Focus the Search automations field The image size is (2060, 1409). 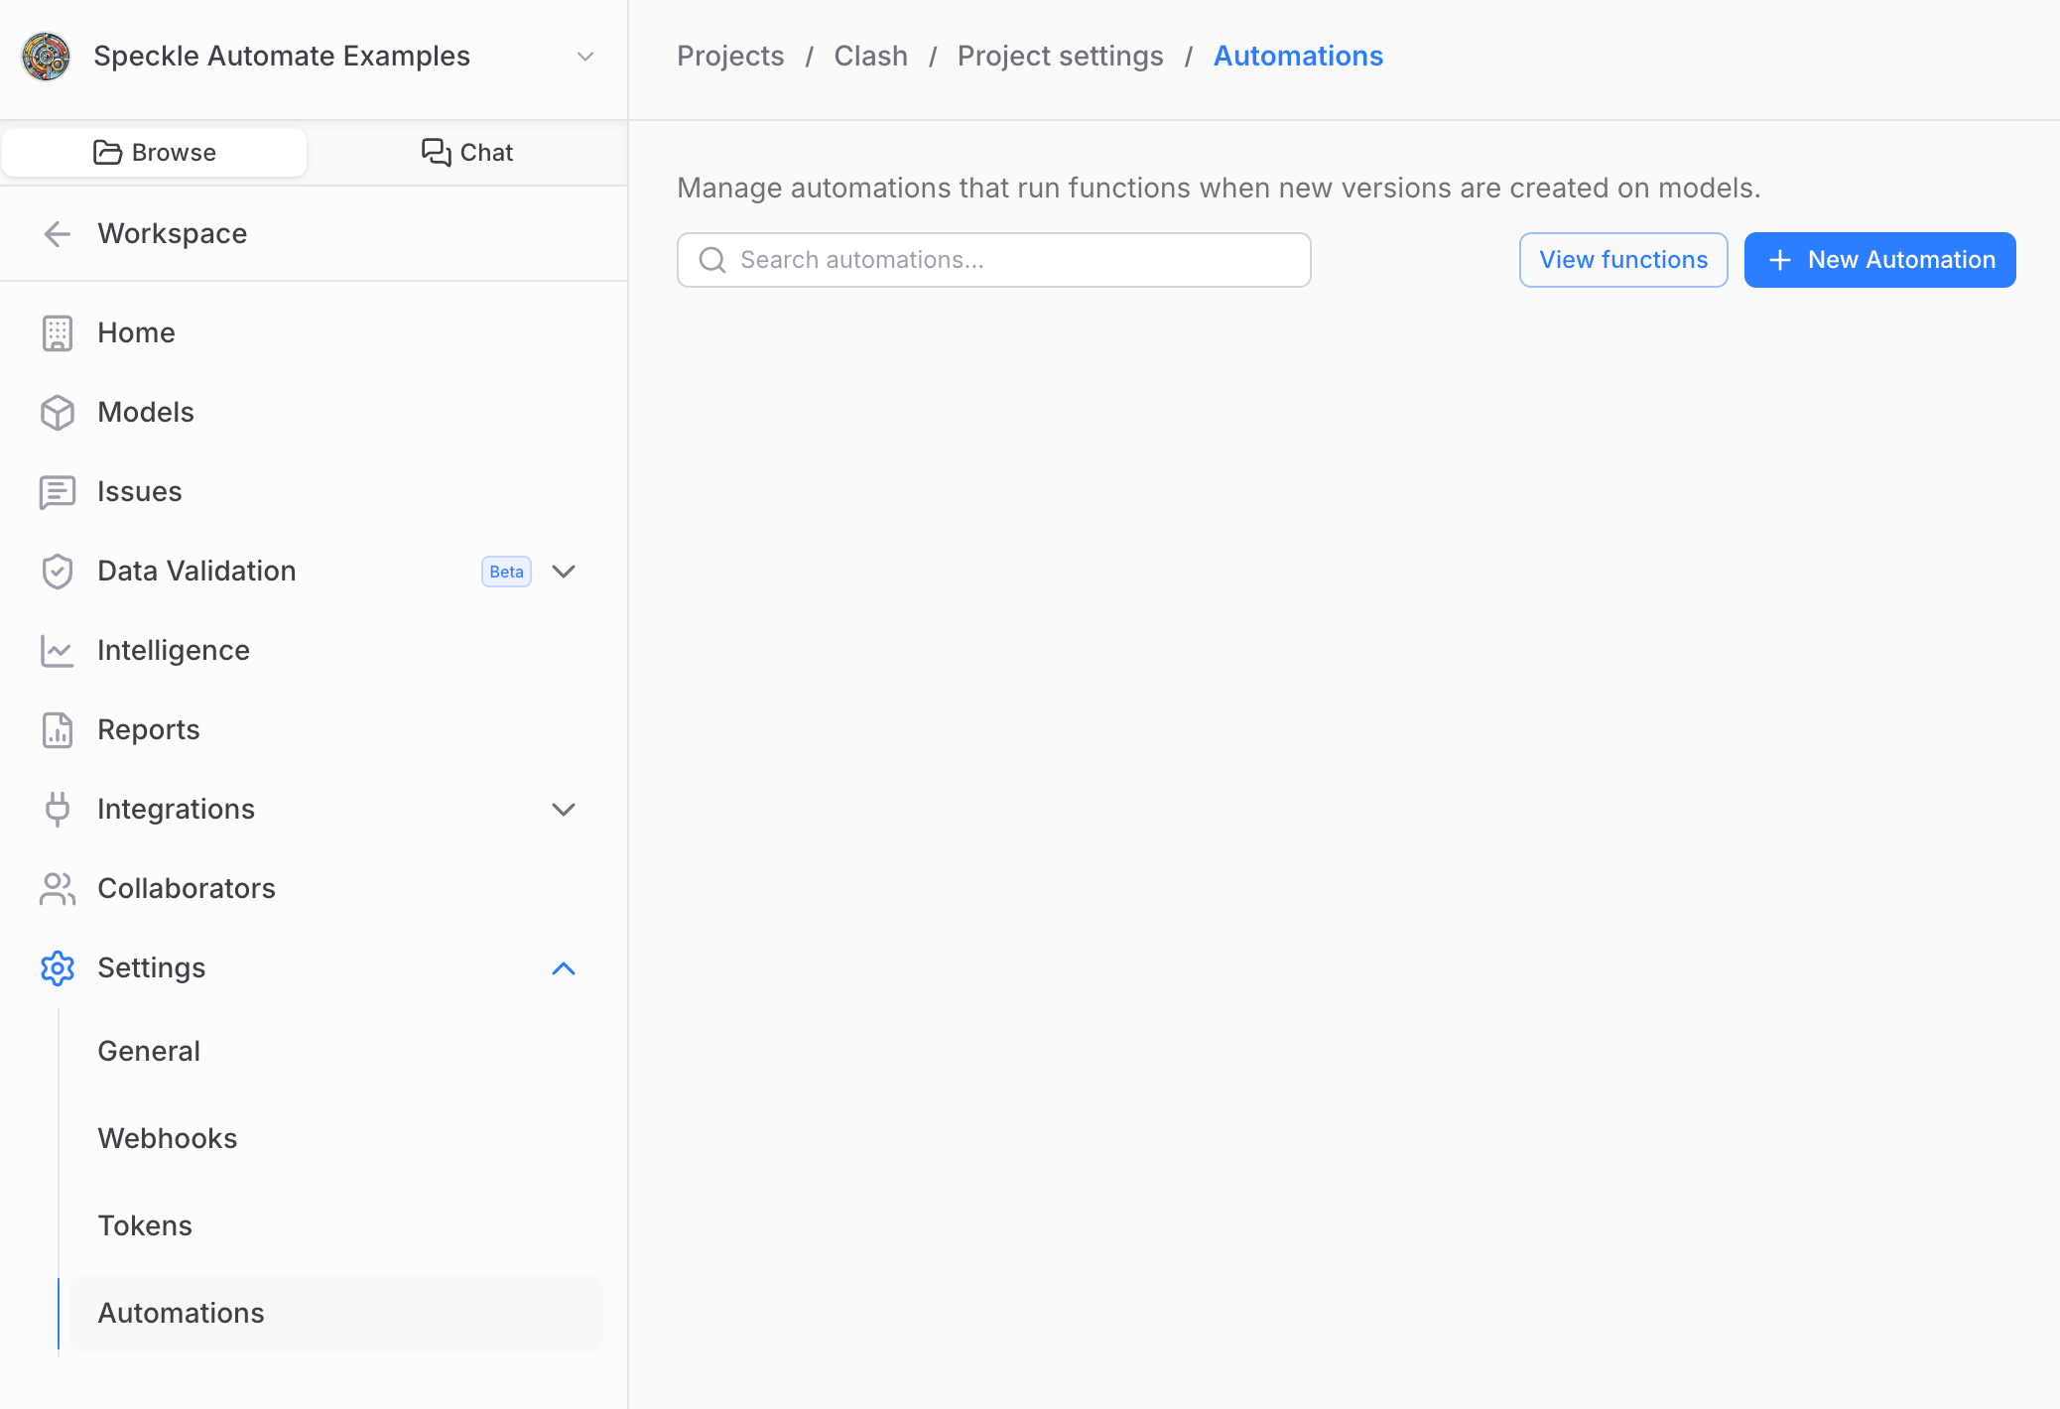[993, 260]
